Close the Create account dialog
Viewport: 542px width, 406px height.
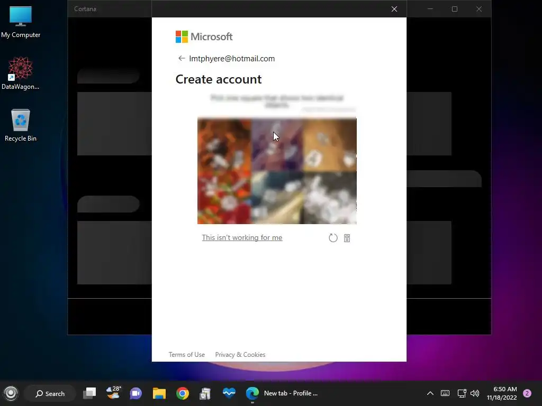394,9
